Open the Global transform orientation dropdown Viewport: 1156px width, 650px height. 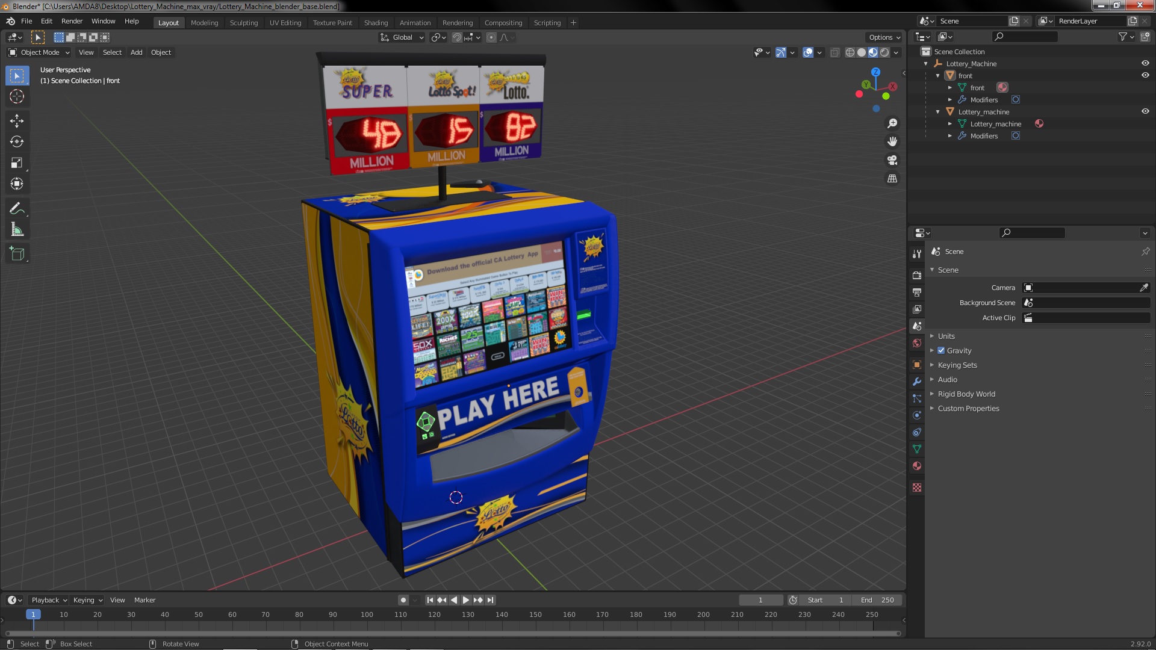pyautogui.click(x=402, y=37)
